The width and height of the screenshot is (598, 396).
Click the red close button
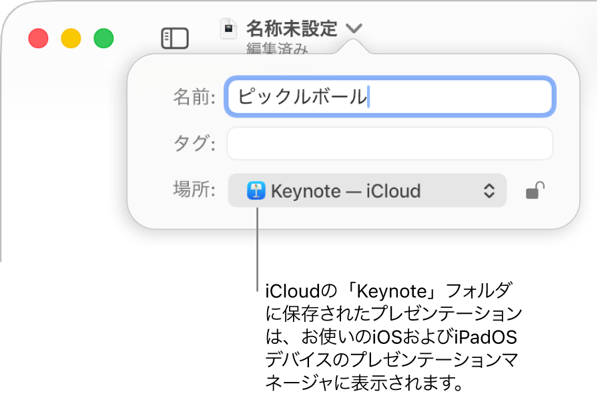coord(38,39)
